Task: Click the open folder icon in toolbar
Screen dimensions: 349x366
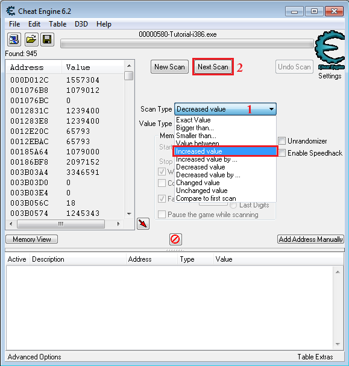Action: coord(31,39)
